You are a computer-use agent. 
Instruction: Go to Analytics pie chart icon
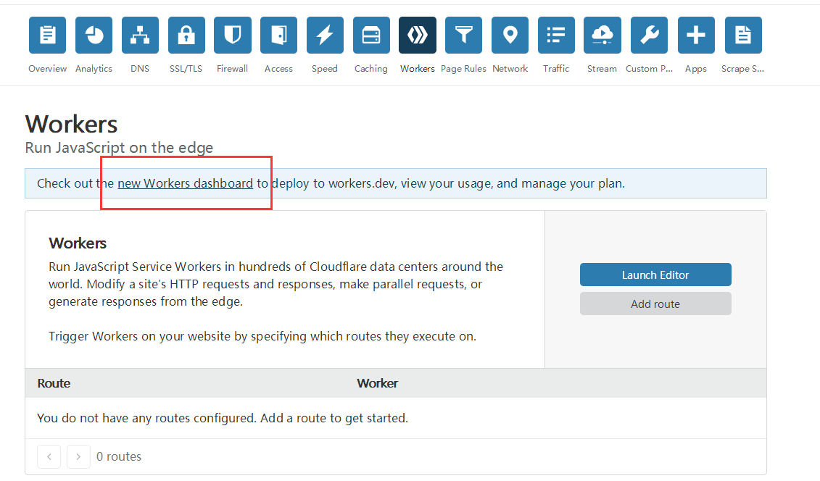coord(94,35)
